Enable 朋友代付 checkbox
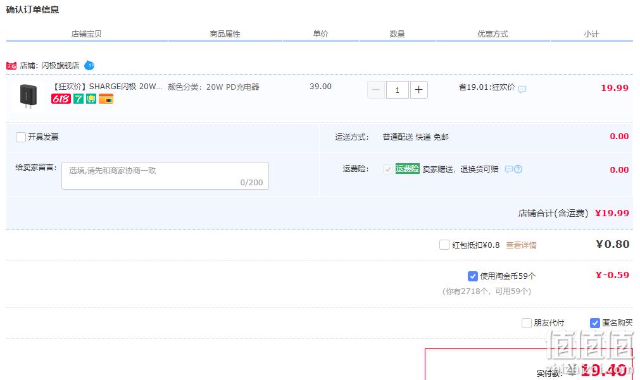Image resolution: width=640 pixels, height=380 pixels. pyautogui.click(x=527, y=323)
